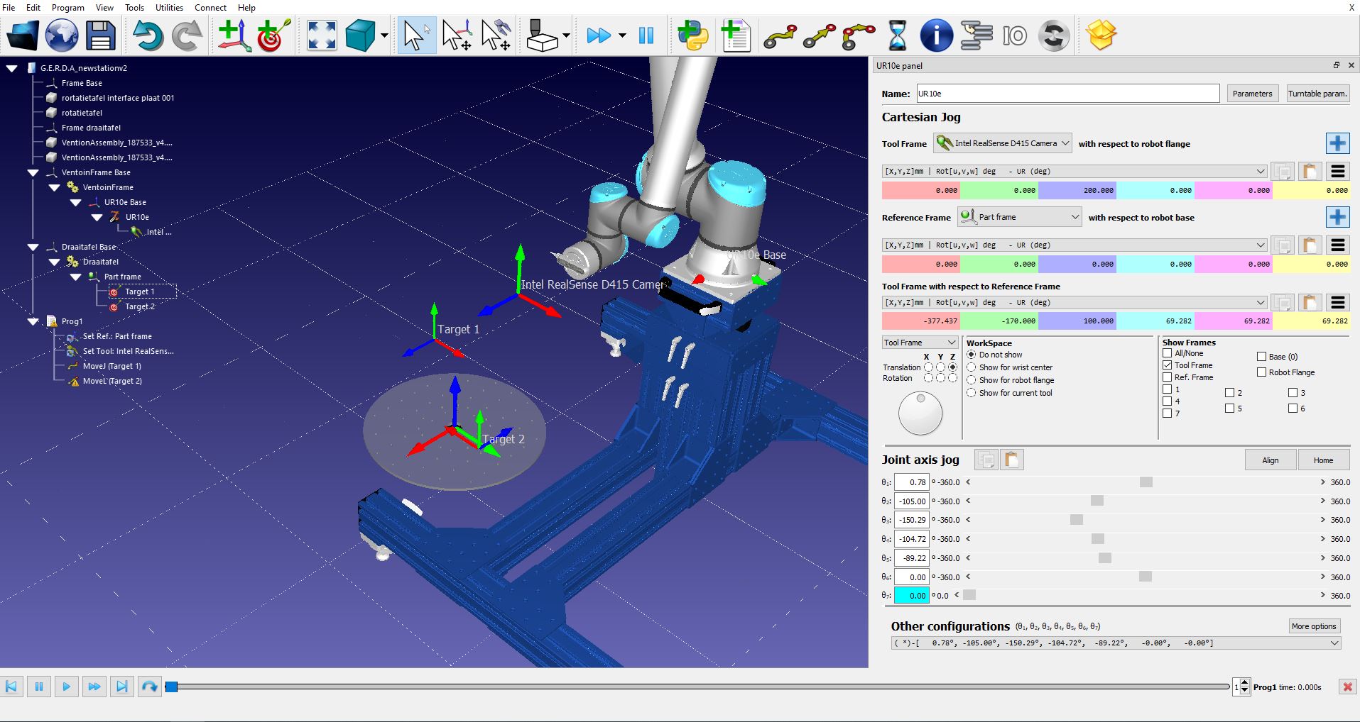Click the More options button
Image resolution: width=1360 pixels, height=722 pixels.
(1314, 626)
